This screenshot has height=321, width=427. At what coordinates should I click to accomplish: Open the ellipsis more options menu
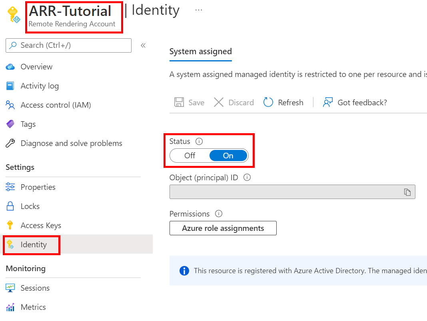(199, 10)
